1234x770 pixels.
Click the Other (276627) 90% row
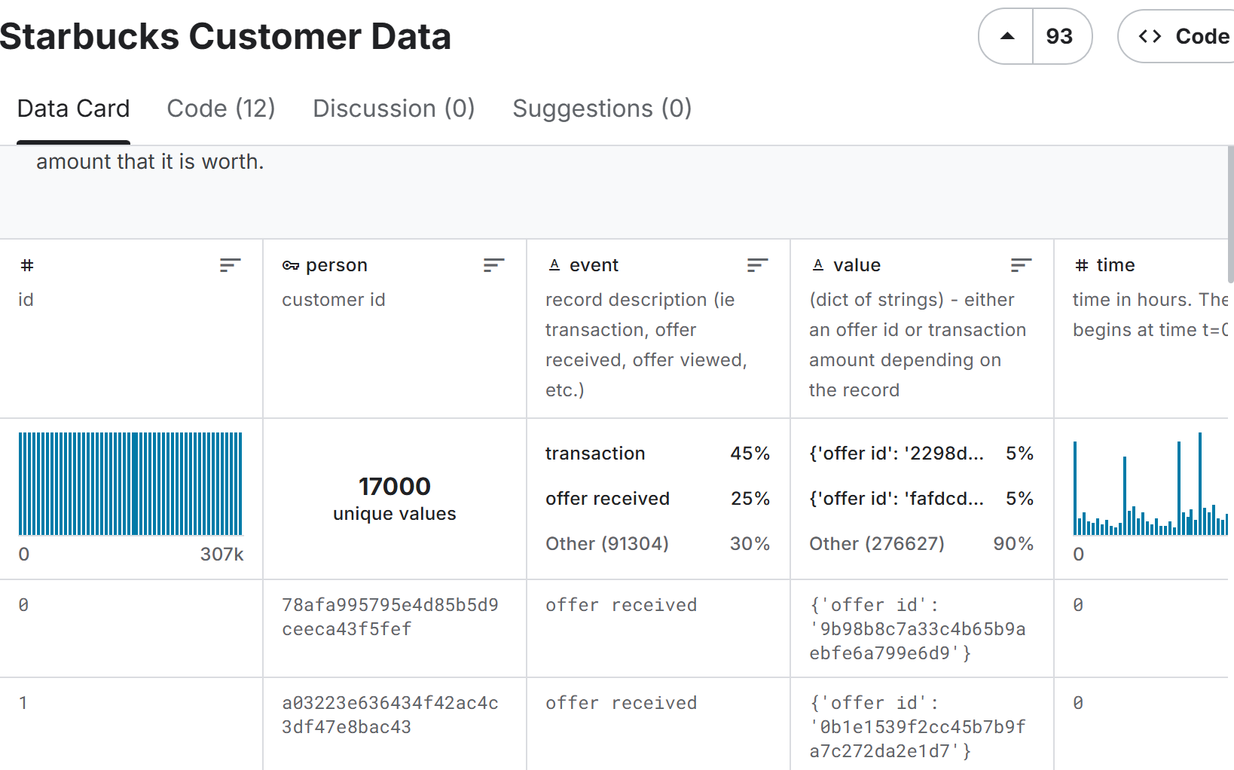coord(921,544)
